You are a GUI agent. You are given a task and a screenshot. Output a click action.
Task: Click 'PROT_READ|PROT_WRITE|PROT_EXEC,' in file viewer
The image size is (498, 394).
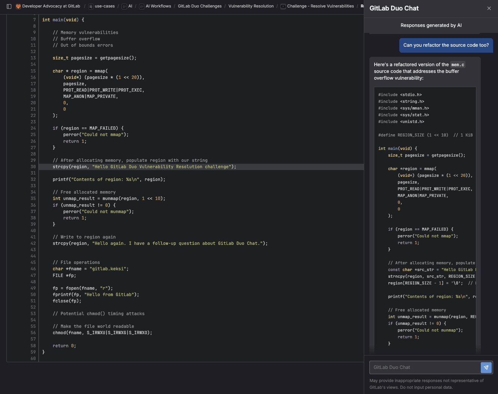click(x=104, y=90)
